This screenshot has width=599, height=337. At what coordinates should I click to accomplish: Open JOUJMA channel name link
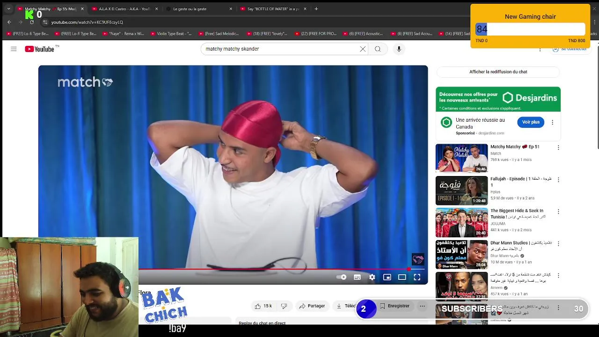(497, 224)
